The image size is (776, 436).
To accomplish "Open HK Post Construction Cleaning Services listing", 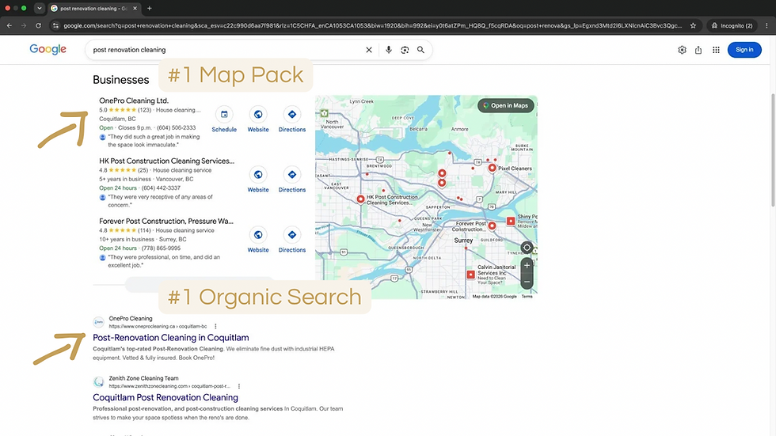I will (167, 161).
